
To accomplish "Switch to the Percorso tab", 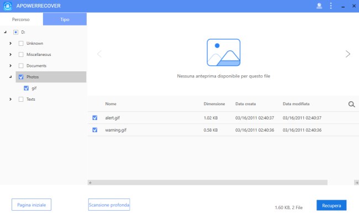I will pyautogui.click(x=21, y=19).
